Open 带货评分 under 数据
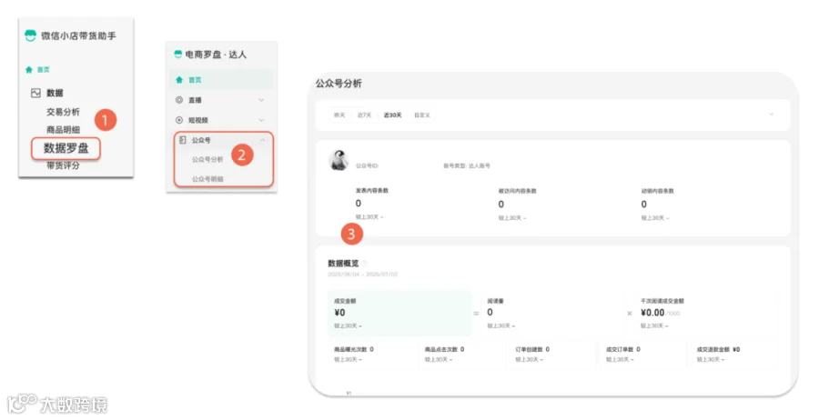819x420 pixels. [x=63, y=165]
